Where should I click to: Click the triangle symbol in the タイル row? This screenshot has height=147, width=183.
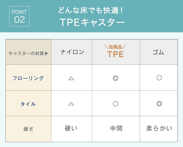tap(71, 104)
